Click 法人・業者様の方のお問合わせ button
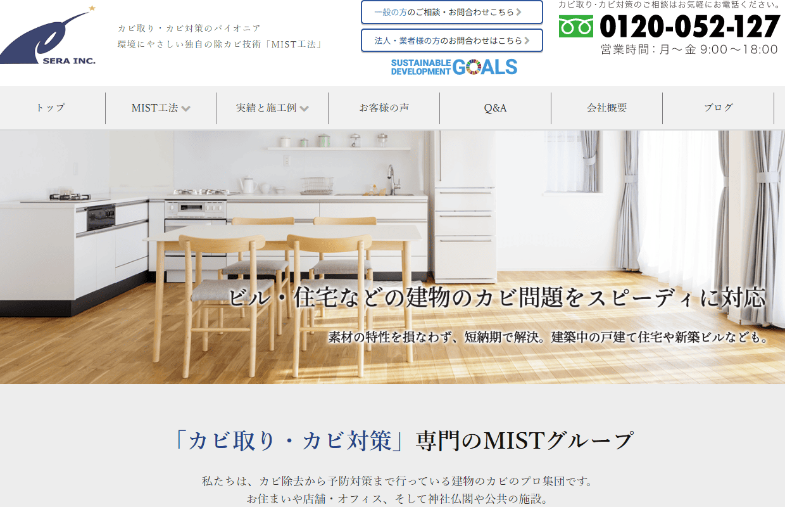Image resolution: width=785 pixels, height=507 pixels. pos(452,41)
